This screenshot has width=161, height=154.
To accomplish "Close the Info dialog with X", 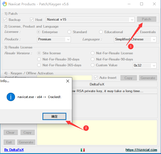I will click(x=68, y=81).
